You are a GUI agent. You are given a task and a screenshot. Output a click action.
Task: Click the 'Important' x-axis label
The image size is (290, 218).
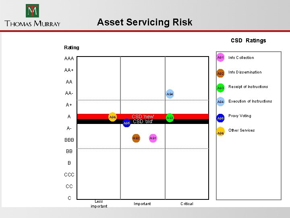tap(142, 204)
